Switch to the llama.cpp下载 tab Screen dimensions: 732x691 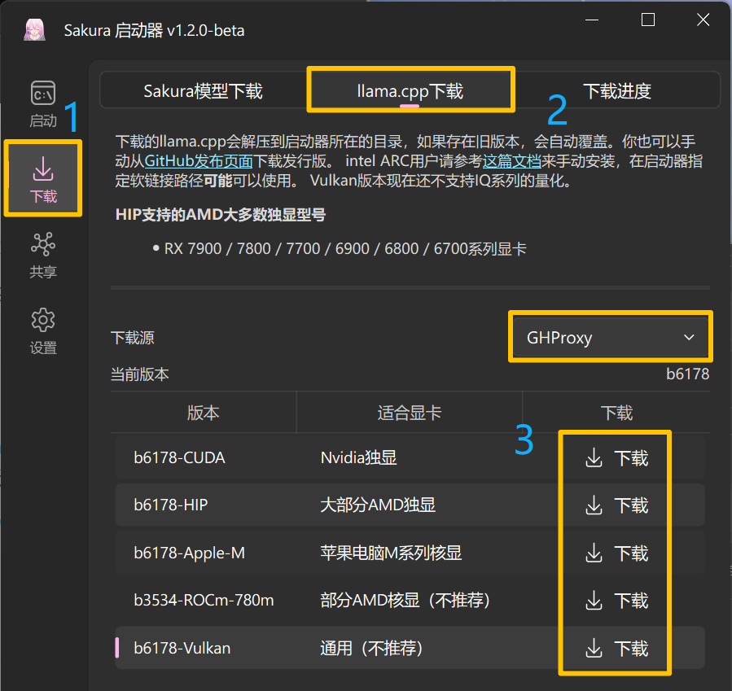click(410, 90)
